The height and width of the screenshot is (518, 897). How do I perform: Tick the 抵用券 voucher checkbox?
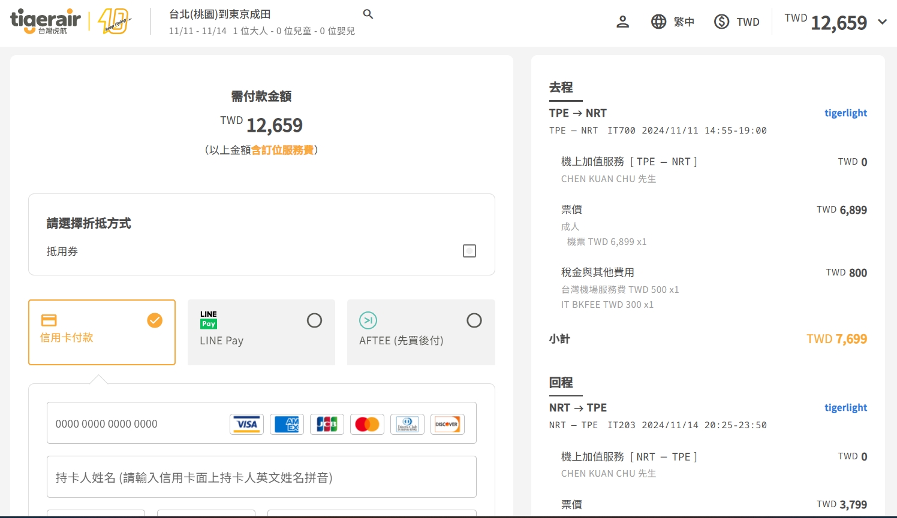coord(469,251)
